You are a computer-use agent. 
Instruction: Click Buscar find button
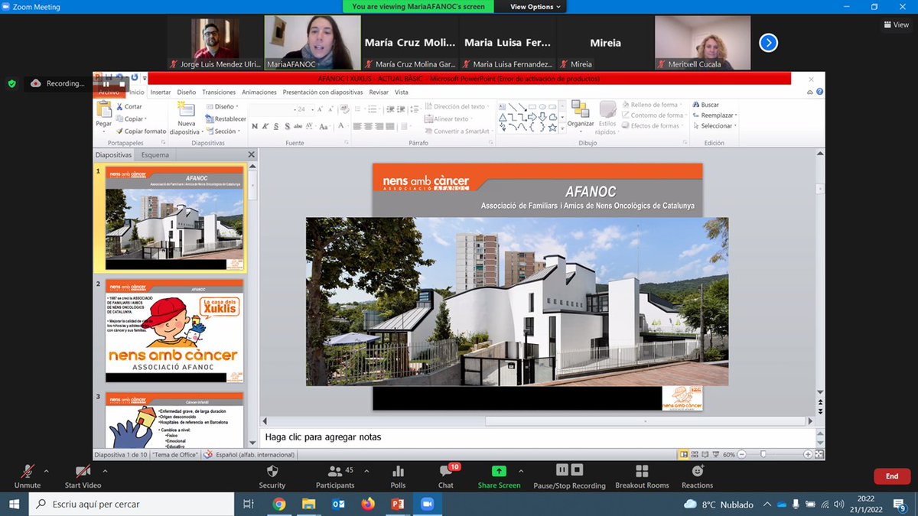click(x=705, y=105)
